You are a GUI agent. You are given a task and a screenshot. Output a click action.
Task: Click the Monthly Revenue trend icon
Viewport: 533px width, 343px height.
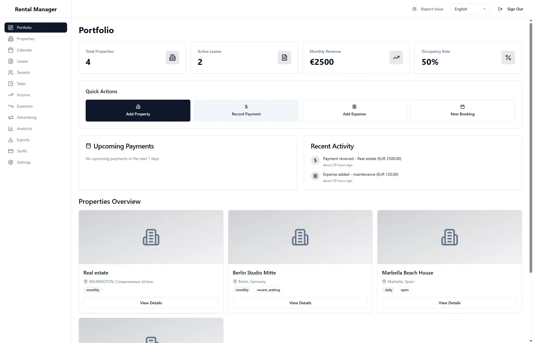396,58
